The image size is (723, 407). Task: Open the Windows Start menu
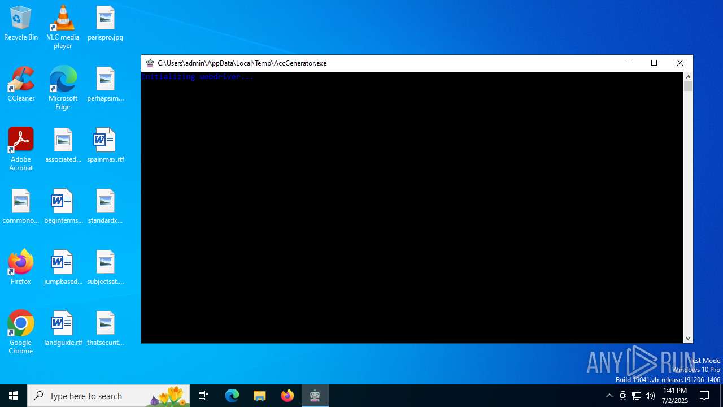pos(14,396)
